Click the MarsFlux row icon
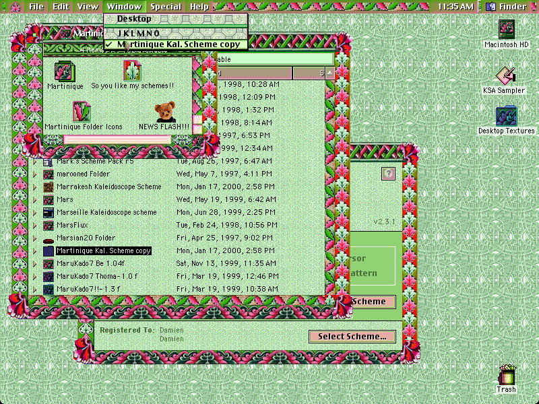Image resolution: width=539 pixels, height=404 pixels. pyautogui.click(x=48, y=226)
